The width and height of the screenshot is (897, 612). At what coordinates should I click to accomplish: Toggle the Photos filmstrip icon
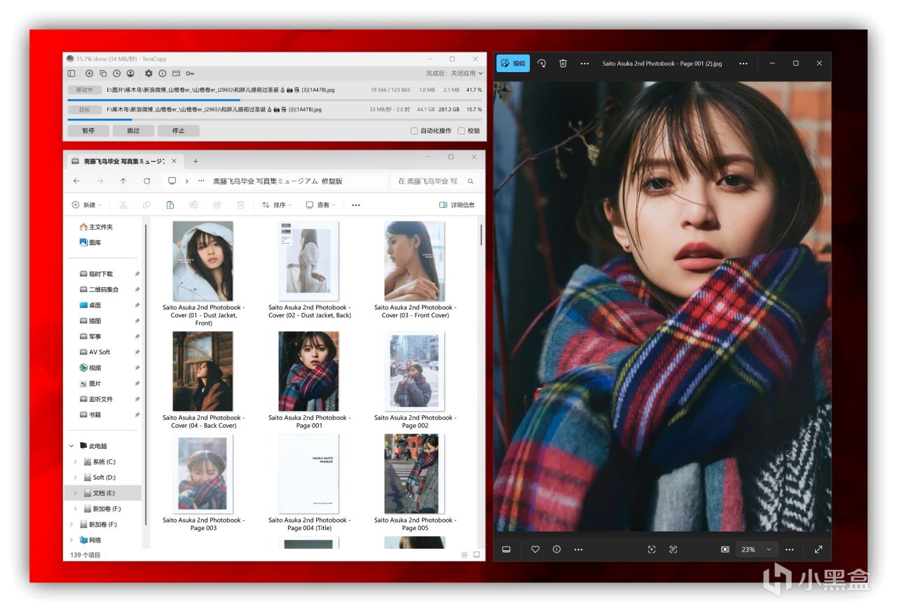pyautogui.click(x=507, y=550)
